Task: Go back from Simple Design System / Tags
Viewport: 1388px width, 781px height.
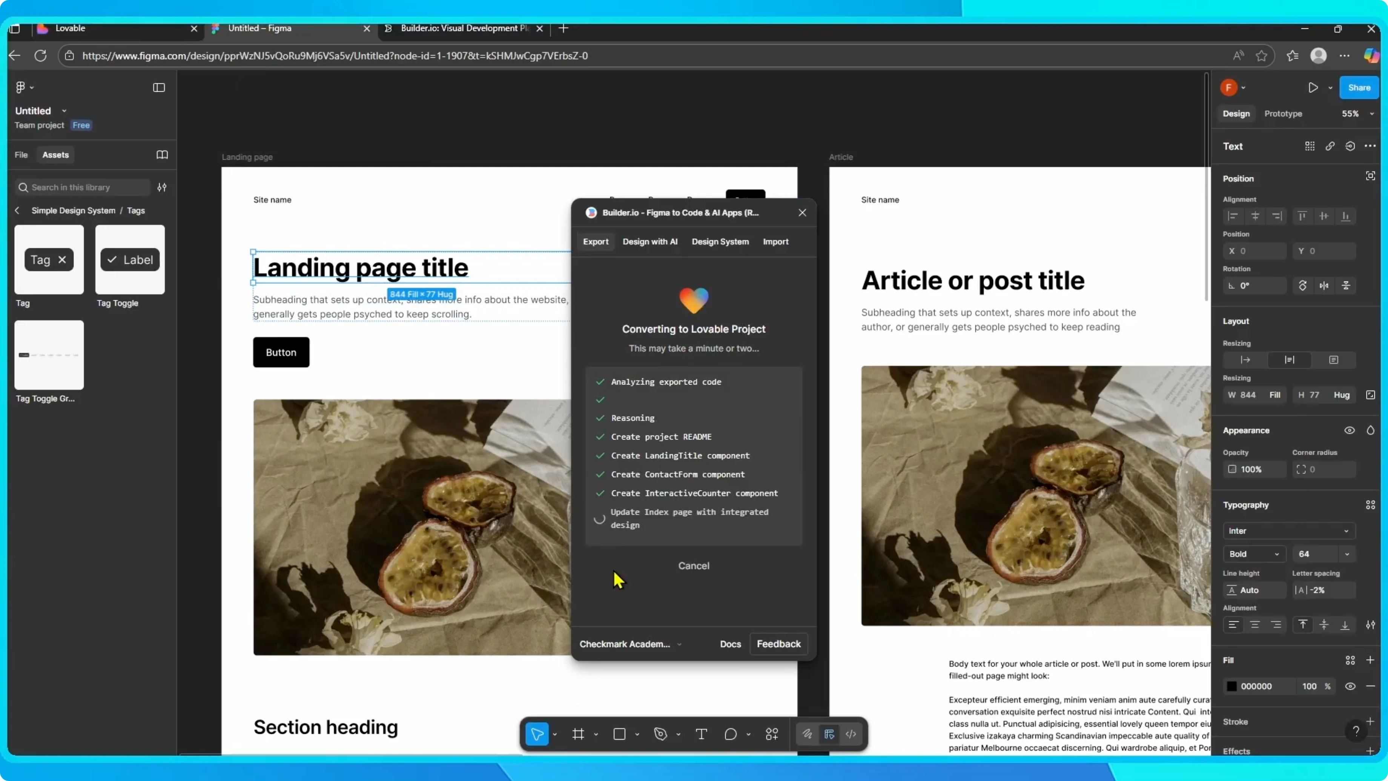Action: [17, 210]
